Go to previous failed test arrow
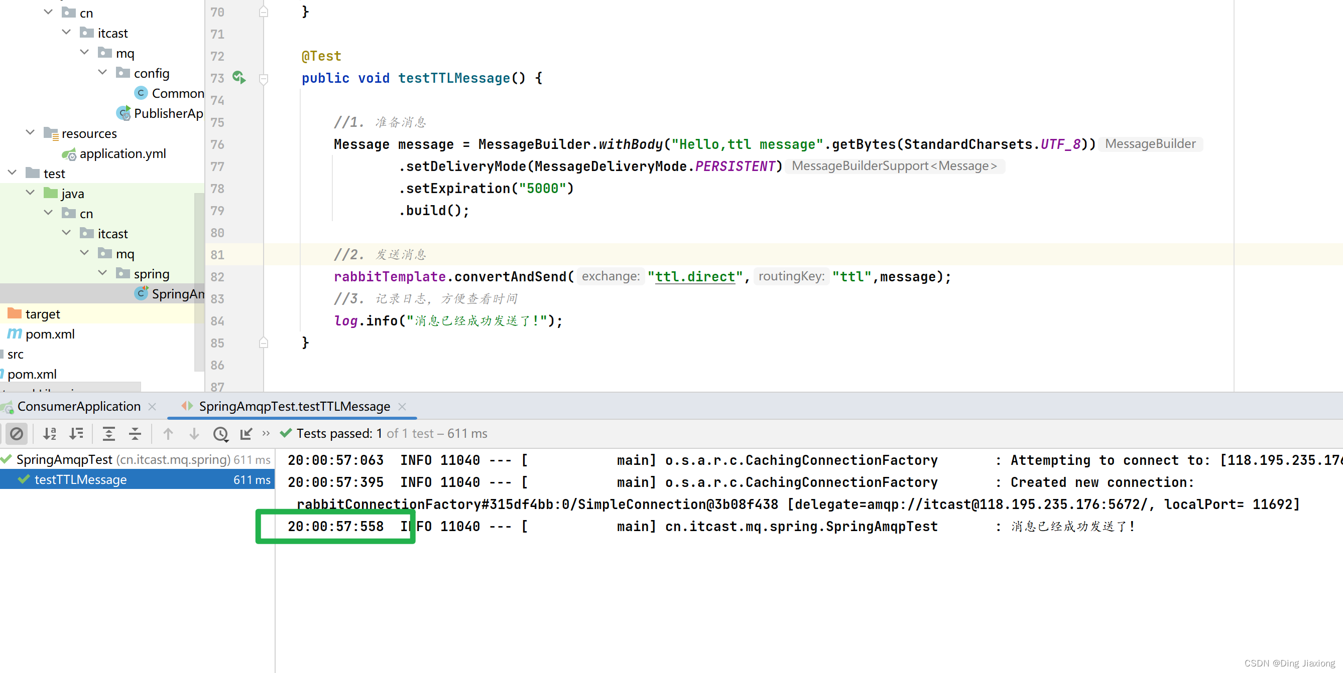The image size is (1343, 673). tap(168, 433)
